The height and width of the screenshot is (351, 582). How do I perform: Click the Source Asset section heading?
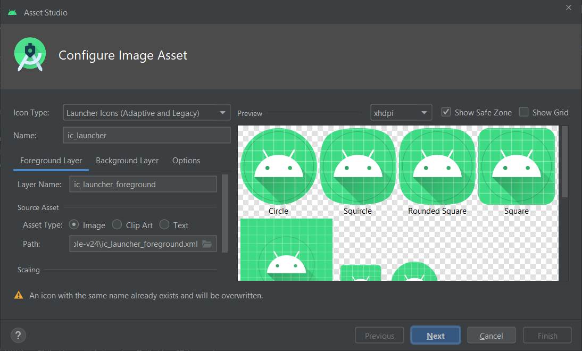point(38,207)
